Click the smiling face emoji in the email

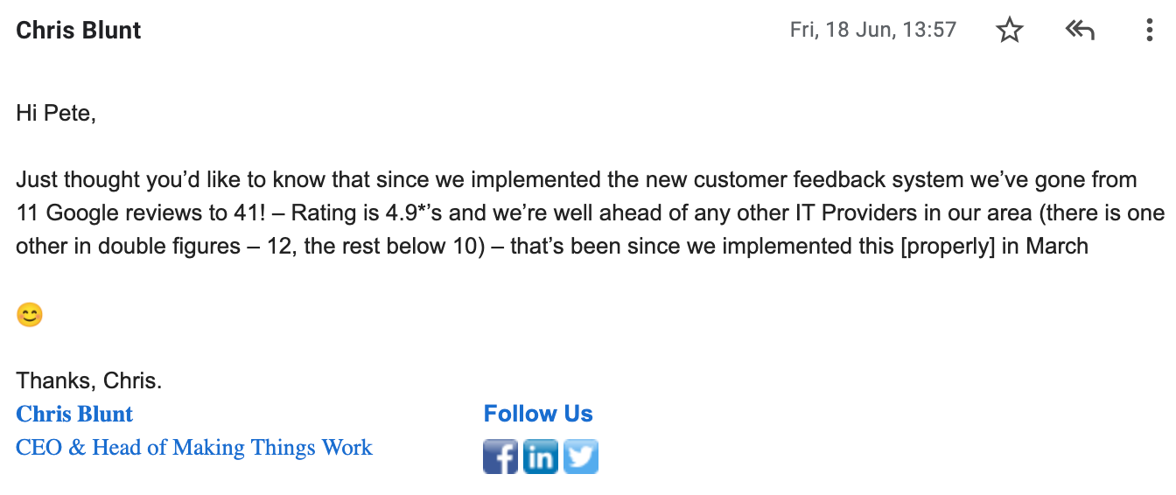(30, 315)
